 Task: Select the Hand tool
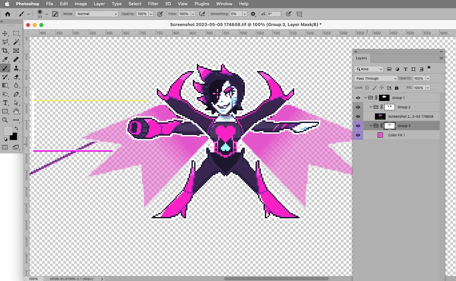click(16, 111)
